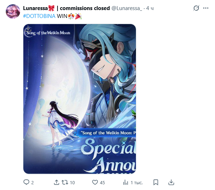Screen dimensions: 215x190
Task: Click the '1 тыс.' views count
Action: [x=137, y=182]
